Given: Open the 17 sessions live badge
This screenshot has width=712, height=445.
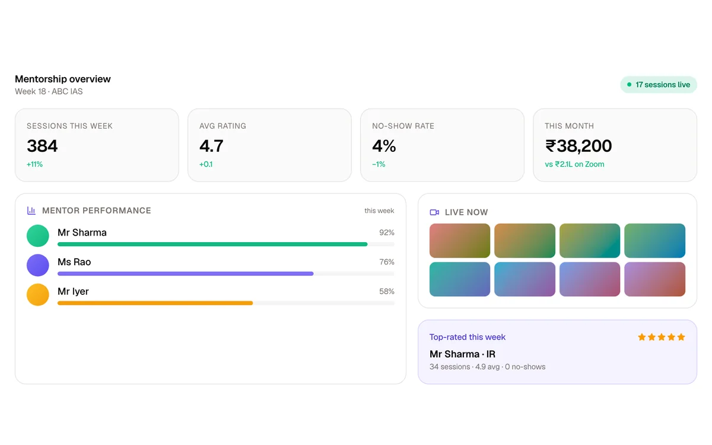Looking at the screenshot, I should pos(659,85).
